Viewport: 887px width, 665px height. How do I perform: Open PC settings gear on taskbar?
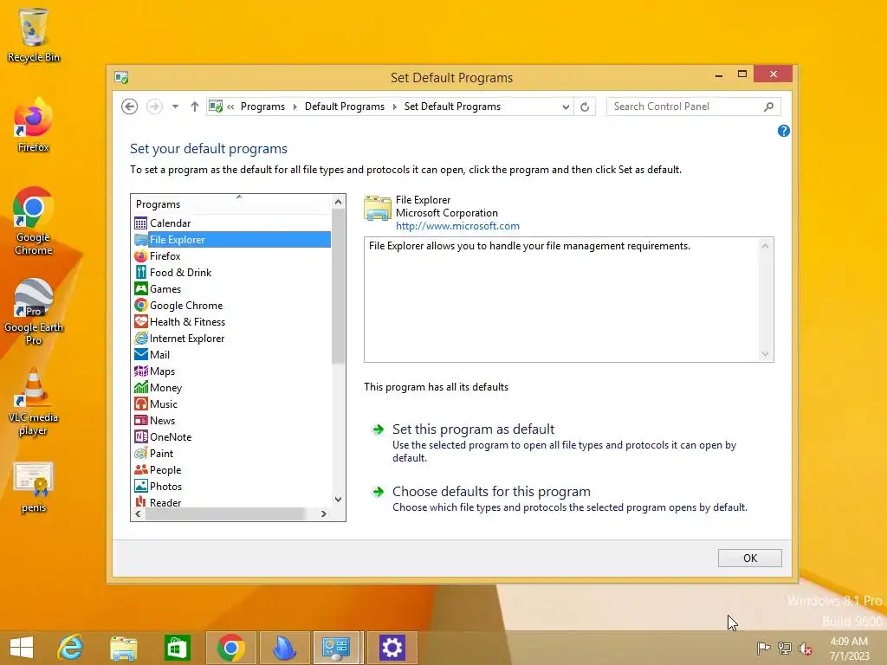(392, 648)
